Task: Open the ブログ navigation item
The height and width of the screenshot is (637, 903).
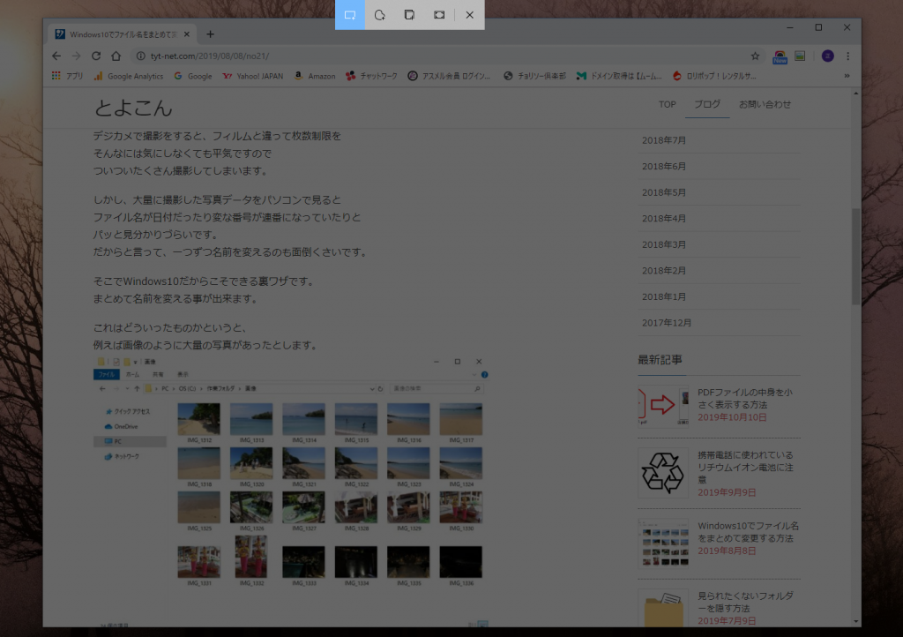Action: pyautogui.click(x=707, y=104)
